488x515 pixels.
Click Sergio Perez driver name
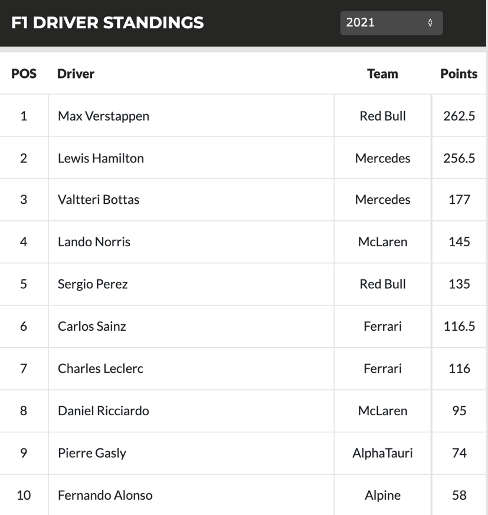coord(93,284)
